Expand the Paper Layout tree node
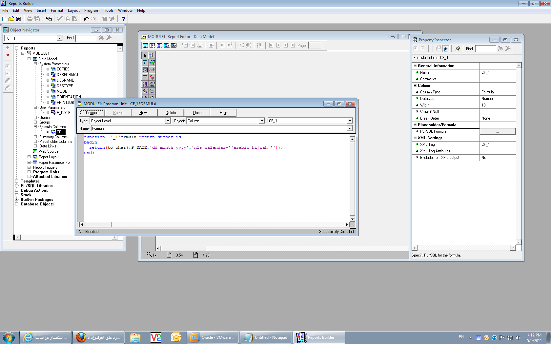Viewport: 551px width, 344px height. 29,157
